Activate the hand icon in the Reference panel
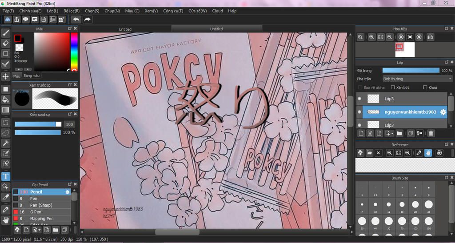This screenshot has height=243, width=455. 428,153
